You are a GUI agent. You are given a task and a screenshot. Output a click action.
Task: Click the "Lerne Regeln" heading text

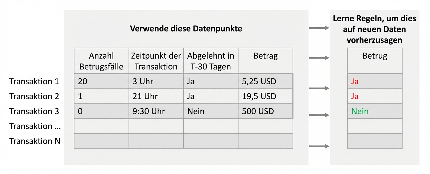[x=374, y=29]
